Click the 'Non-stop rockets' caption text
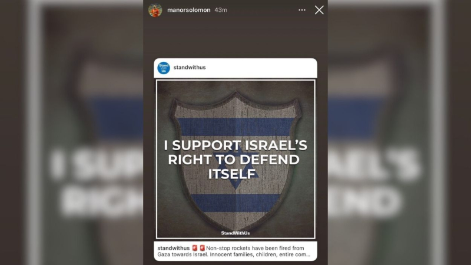This screenshot has width=471, height=265. click(228, 248)
